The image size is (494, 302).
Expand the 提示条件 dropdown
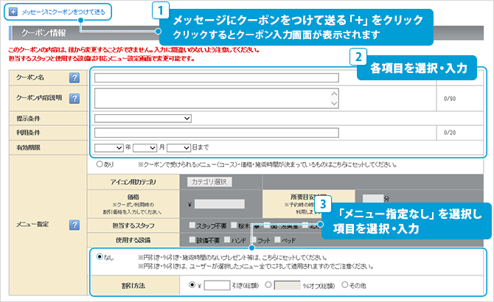click(143, 118)
